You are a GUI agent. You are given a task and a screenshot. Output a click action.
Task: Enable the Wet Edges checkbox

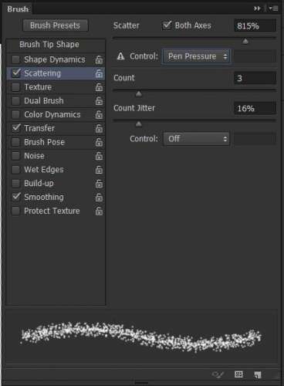tap(15, 170)
